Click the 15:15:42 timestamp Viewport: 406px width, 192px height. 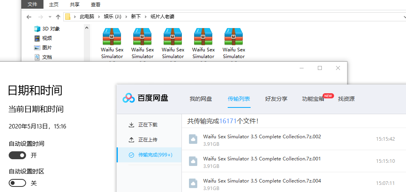point(385,139)
